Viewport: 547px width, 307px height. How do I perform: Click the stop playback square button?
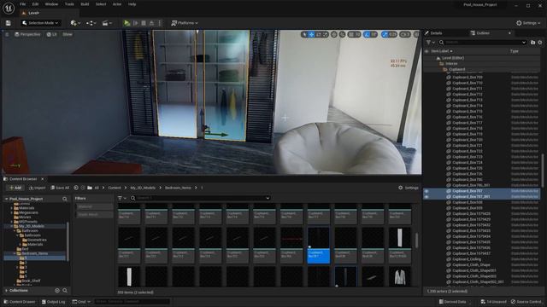144,23
